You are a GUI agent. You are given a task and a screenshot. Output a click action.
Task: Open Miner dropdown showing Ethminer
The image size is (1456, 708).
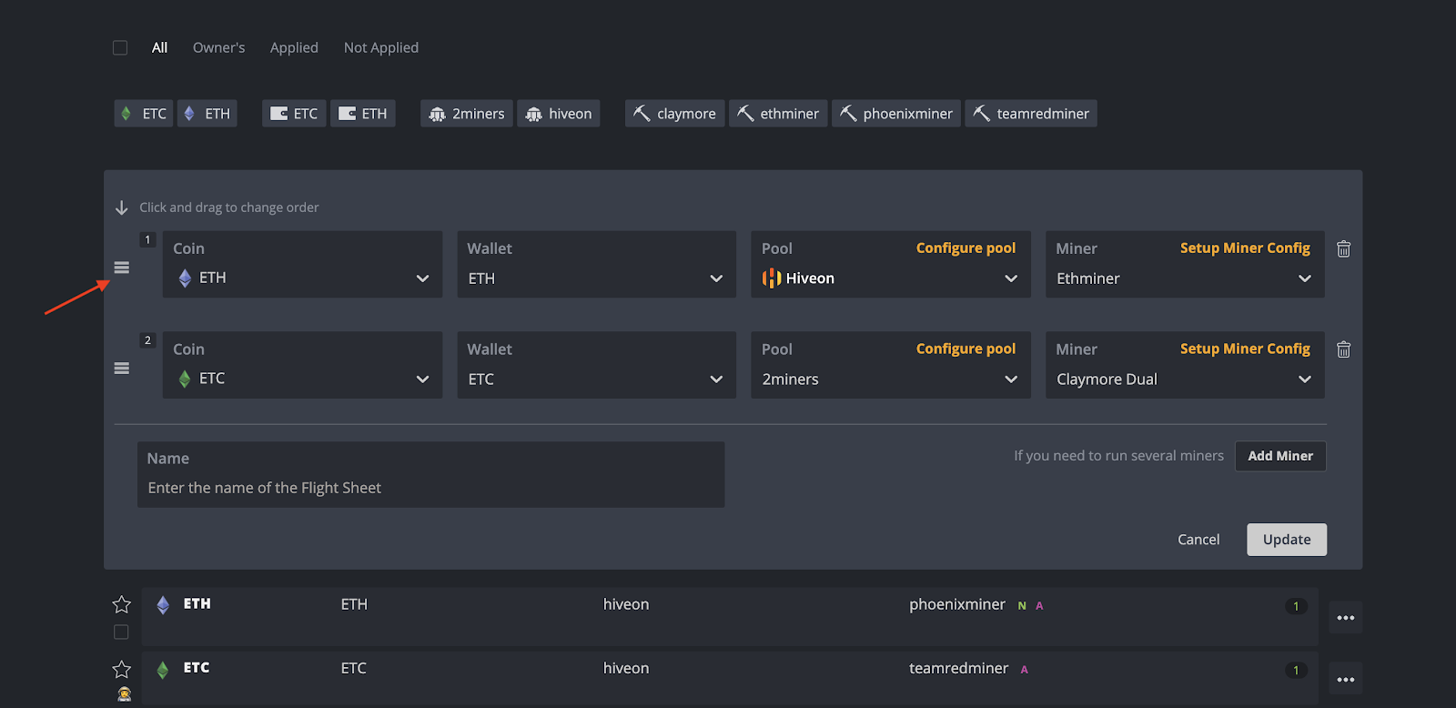pyautogui.click(x=1185, y=264)
